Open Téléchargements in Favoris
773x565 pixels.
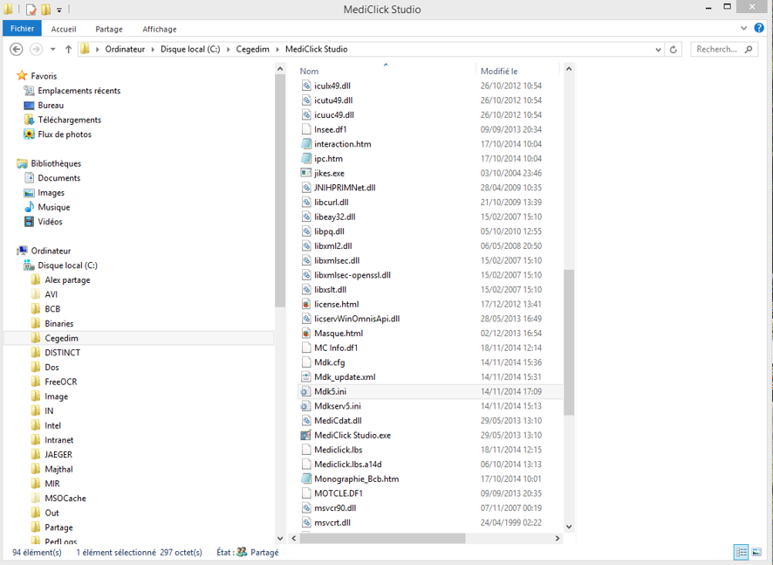click(69, 120)
